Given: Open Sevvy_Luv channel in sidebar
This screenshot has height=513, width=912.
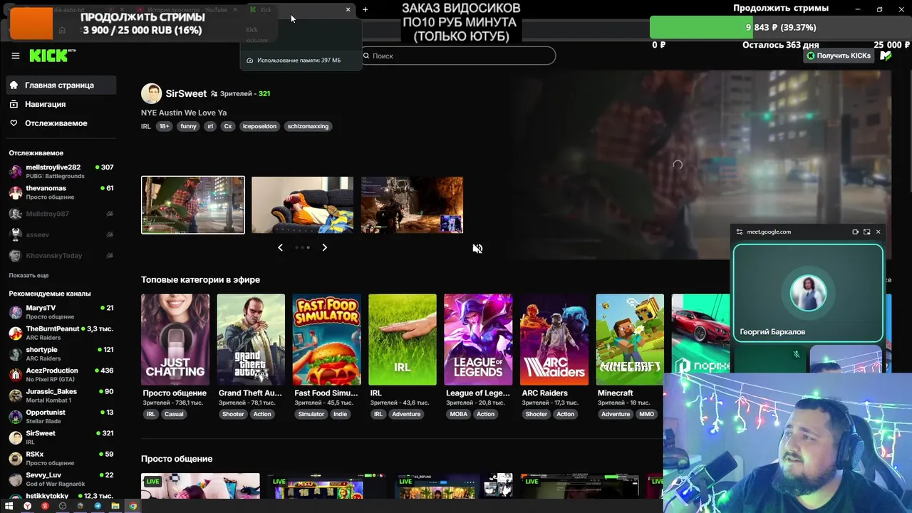Looking at the screenshot, I should pos(61,479).
